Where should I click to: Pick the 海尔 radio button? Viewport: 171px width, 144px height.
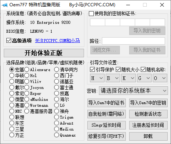click(56, 99)
